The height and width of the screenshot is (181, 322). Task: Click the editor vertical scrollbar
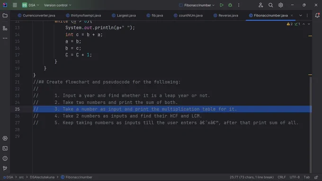point(311,125)
